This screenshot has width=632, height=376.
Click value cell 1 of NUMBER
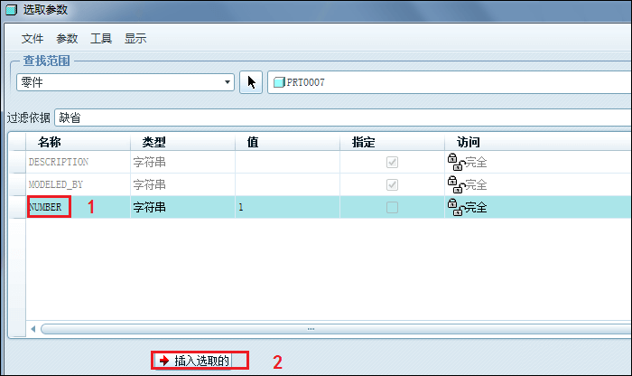point(288,207)
